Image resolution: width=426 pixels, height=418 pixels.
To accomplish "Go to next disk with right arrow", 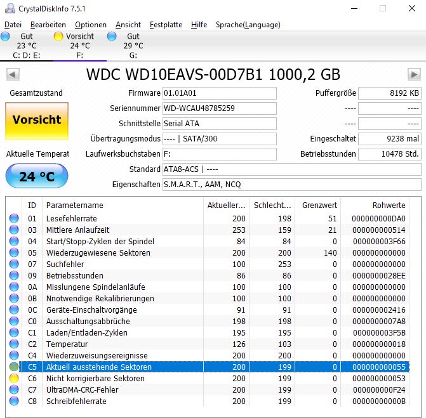I will [415, 74].
